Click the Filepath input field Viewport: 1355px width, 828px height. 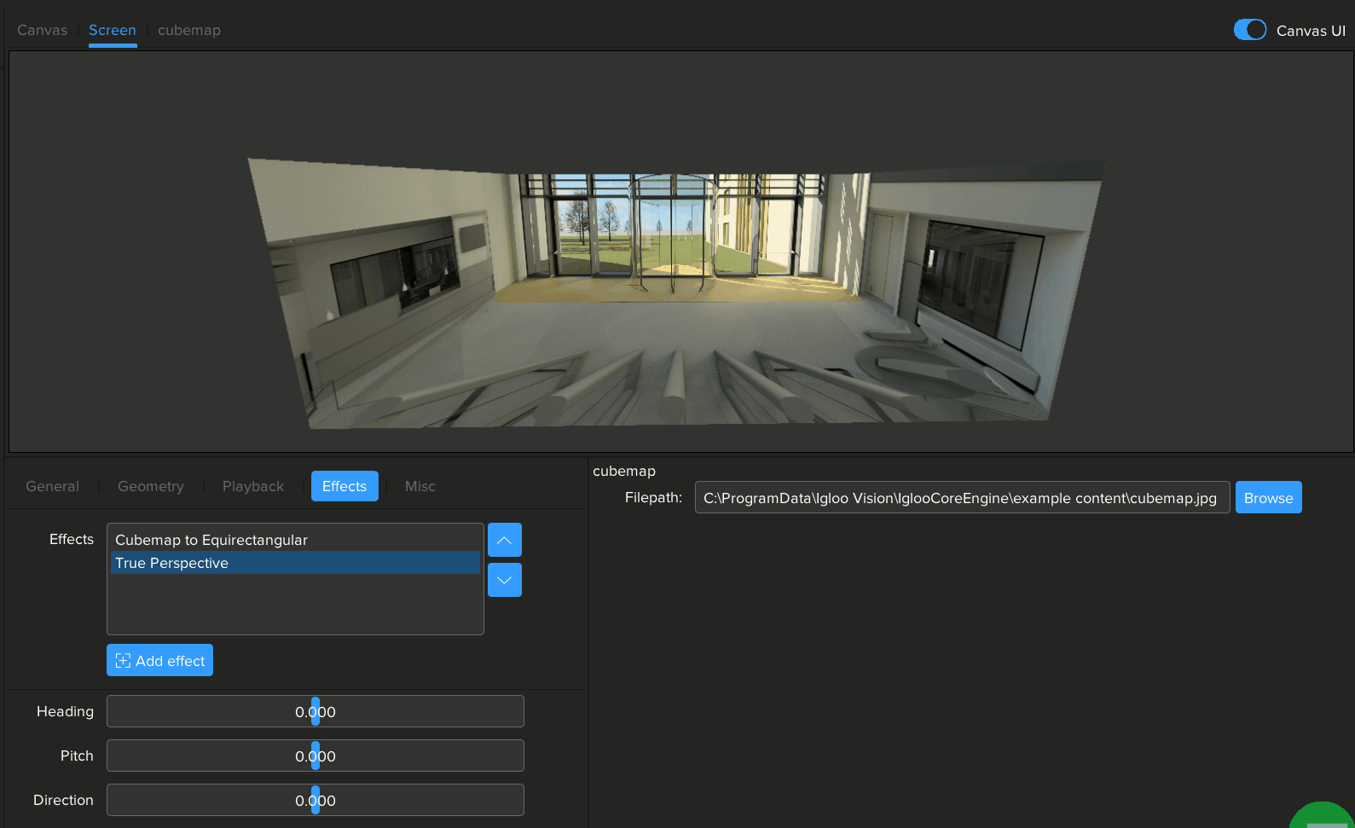[961, 498]
